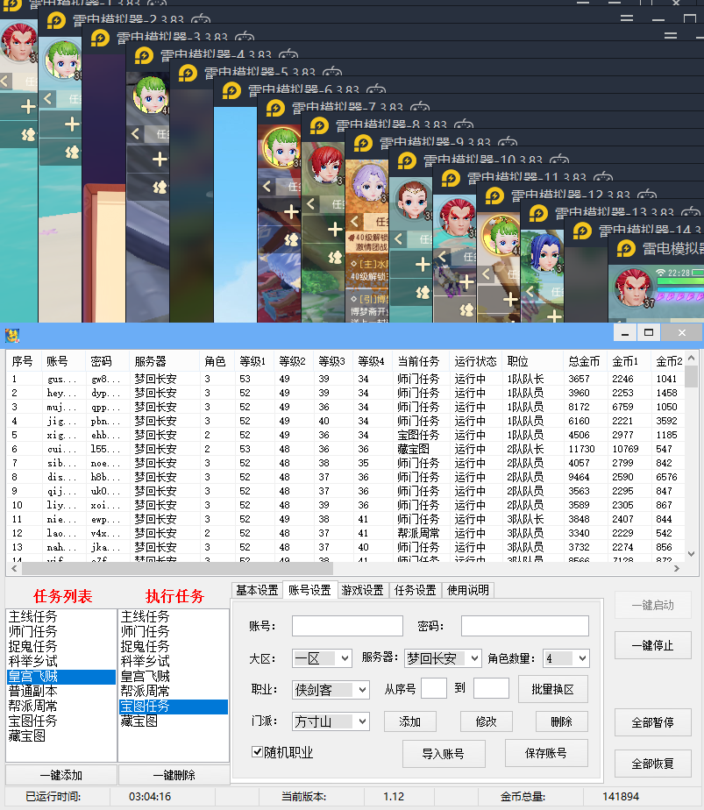Click the table's scroll-right arrow
The image size is (704, 810).
tap(677, 568)
